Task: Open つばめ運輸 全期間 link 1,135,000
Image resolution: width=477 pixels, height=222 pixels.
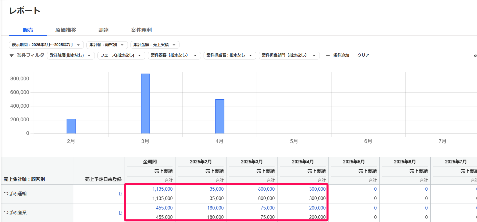Action: [x=162, y=189]
